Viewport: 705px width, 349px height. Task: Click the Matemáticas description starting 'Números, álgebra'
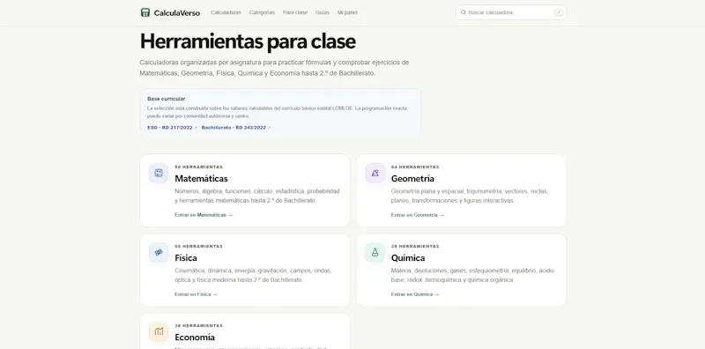[257, 196]
